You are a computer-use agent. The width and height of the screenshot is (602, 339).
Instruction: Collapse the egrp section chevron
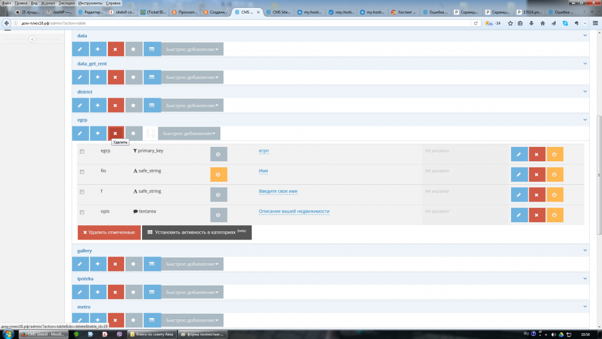coord(585,119)
